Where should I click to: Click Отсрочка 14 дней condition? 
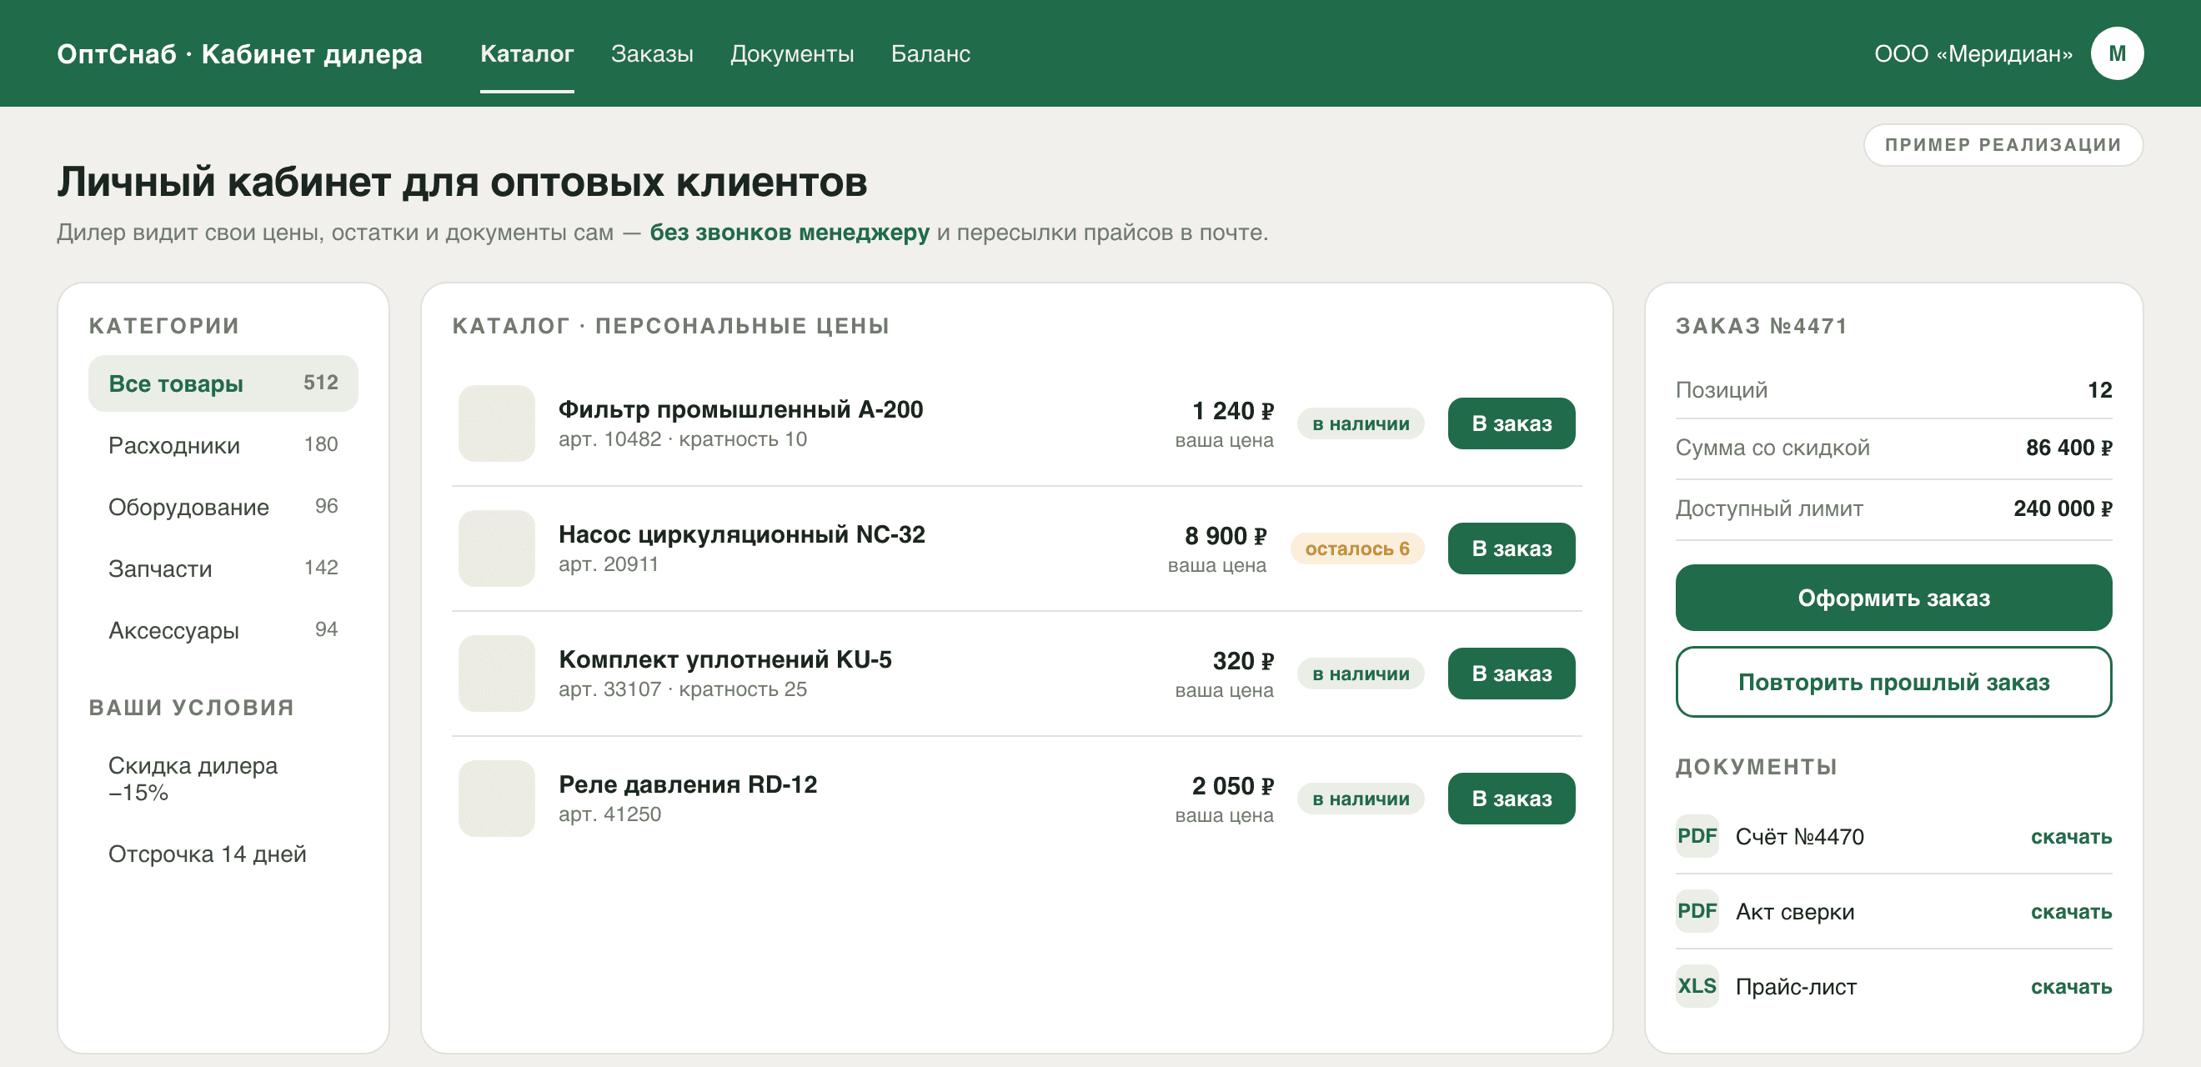207,854
